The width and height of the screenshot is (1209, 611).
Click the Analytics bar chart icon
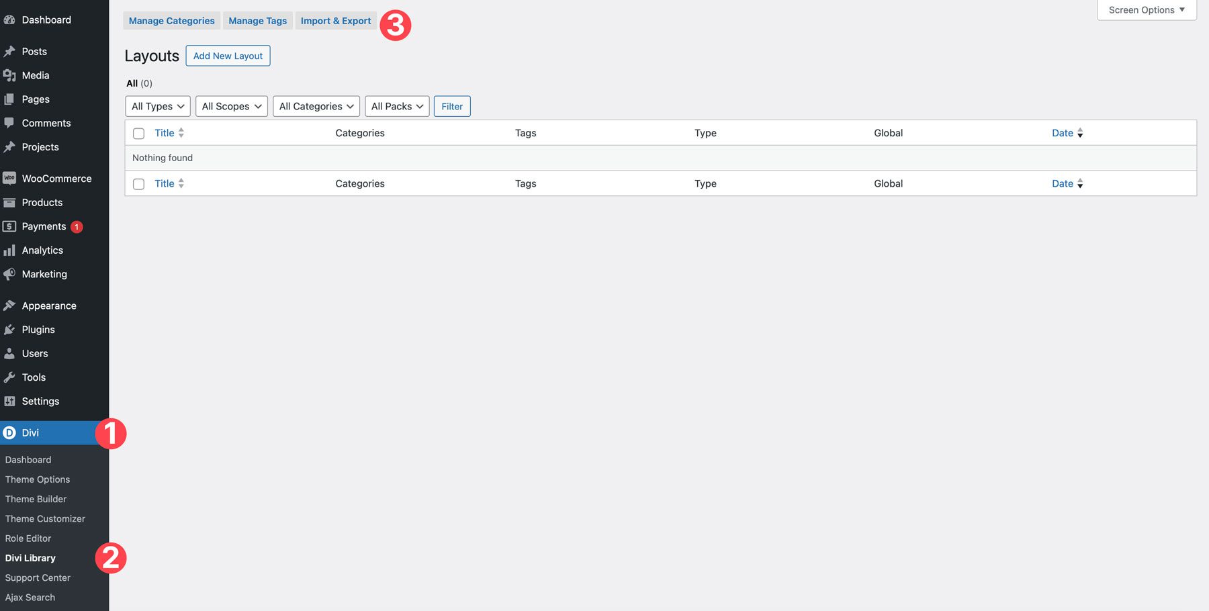9,250
